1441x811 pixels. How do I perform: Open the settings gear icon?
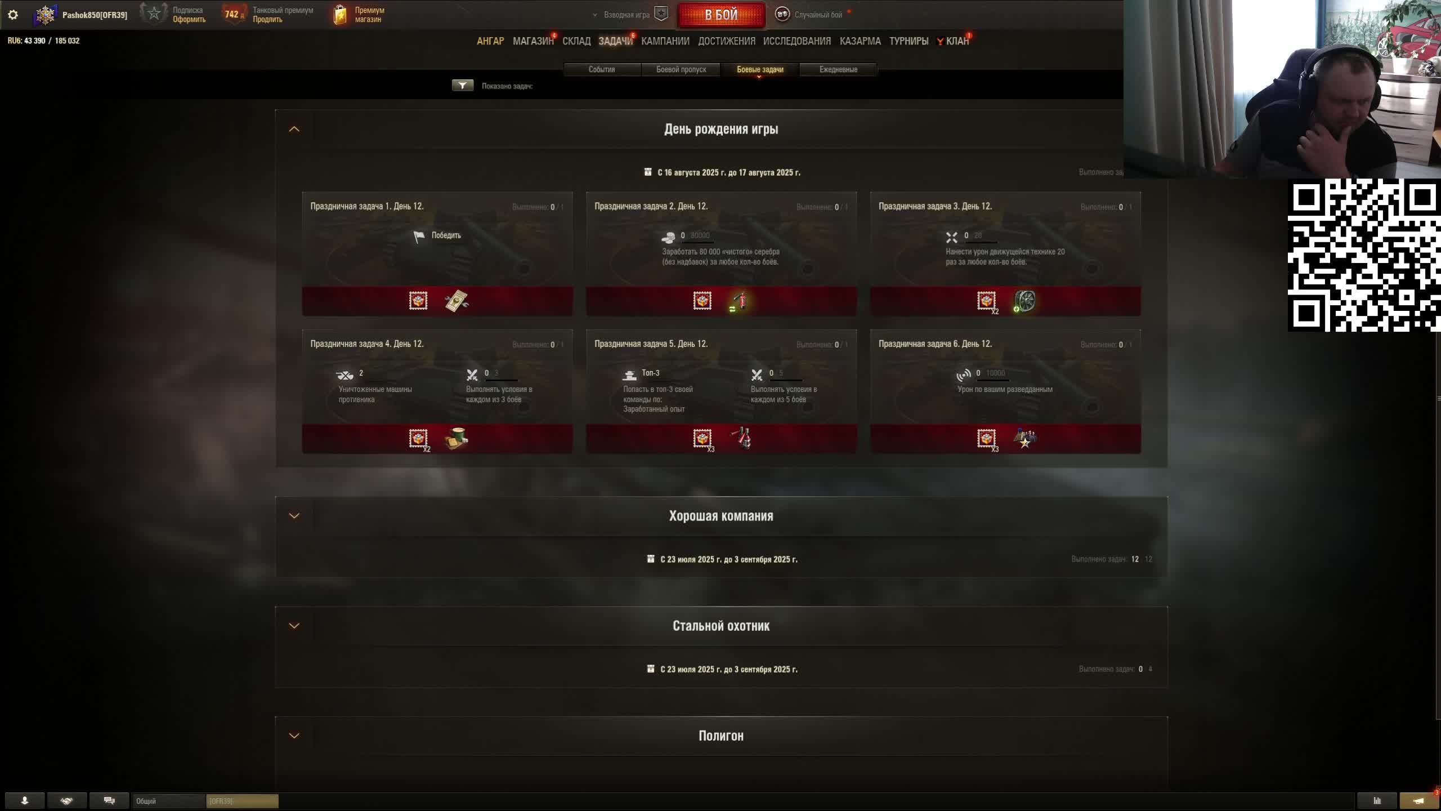coord(13,15)
